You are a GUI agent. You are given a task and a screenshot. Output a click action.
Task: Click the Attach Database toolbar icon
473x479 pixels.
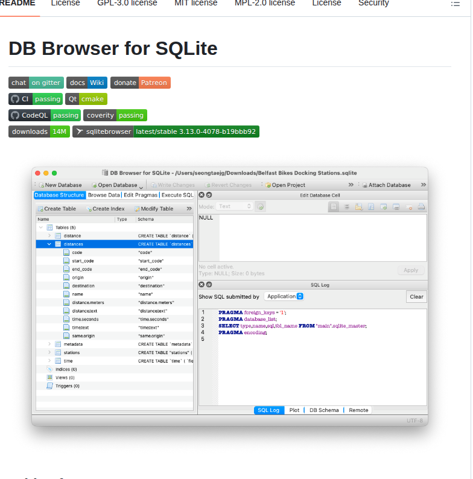(x=365, y=185)
